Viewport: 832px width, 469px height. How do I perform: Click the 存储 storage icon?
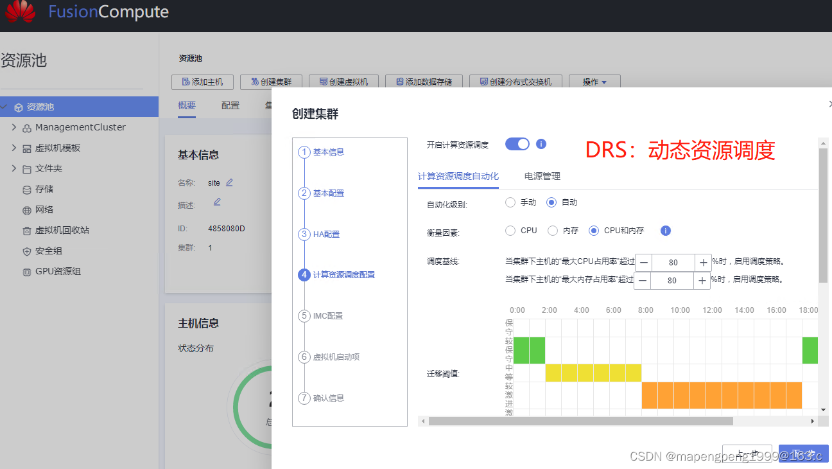pos(27,190)
